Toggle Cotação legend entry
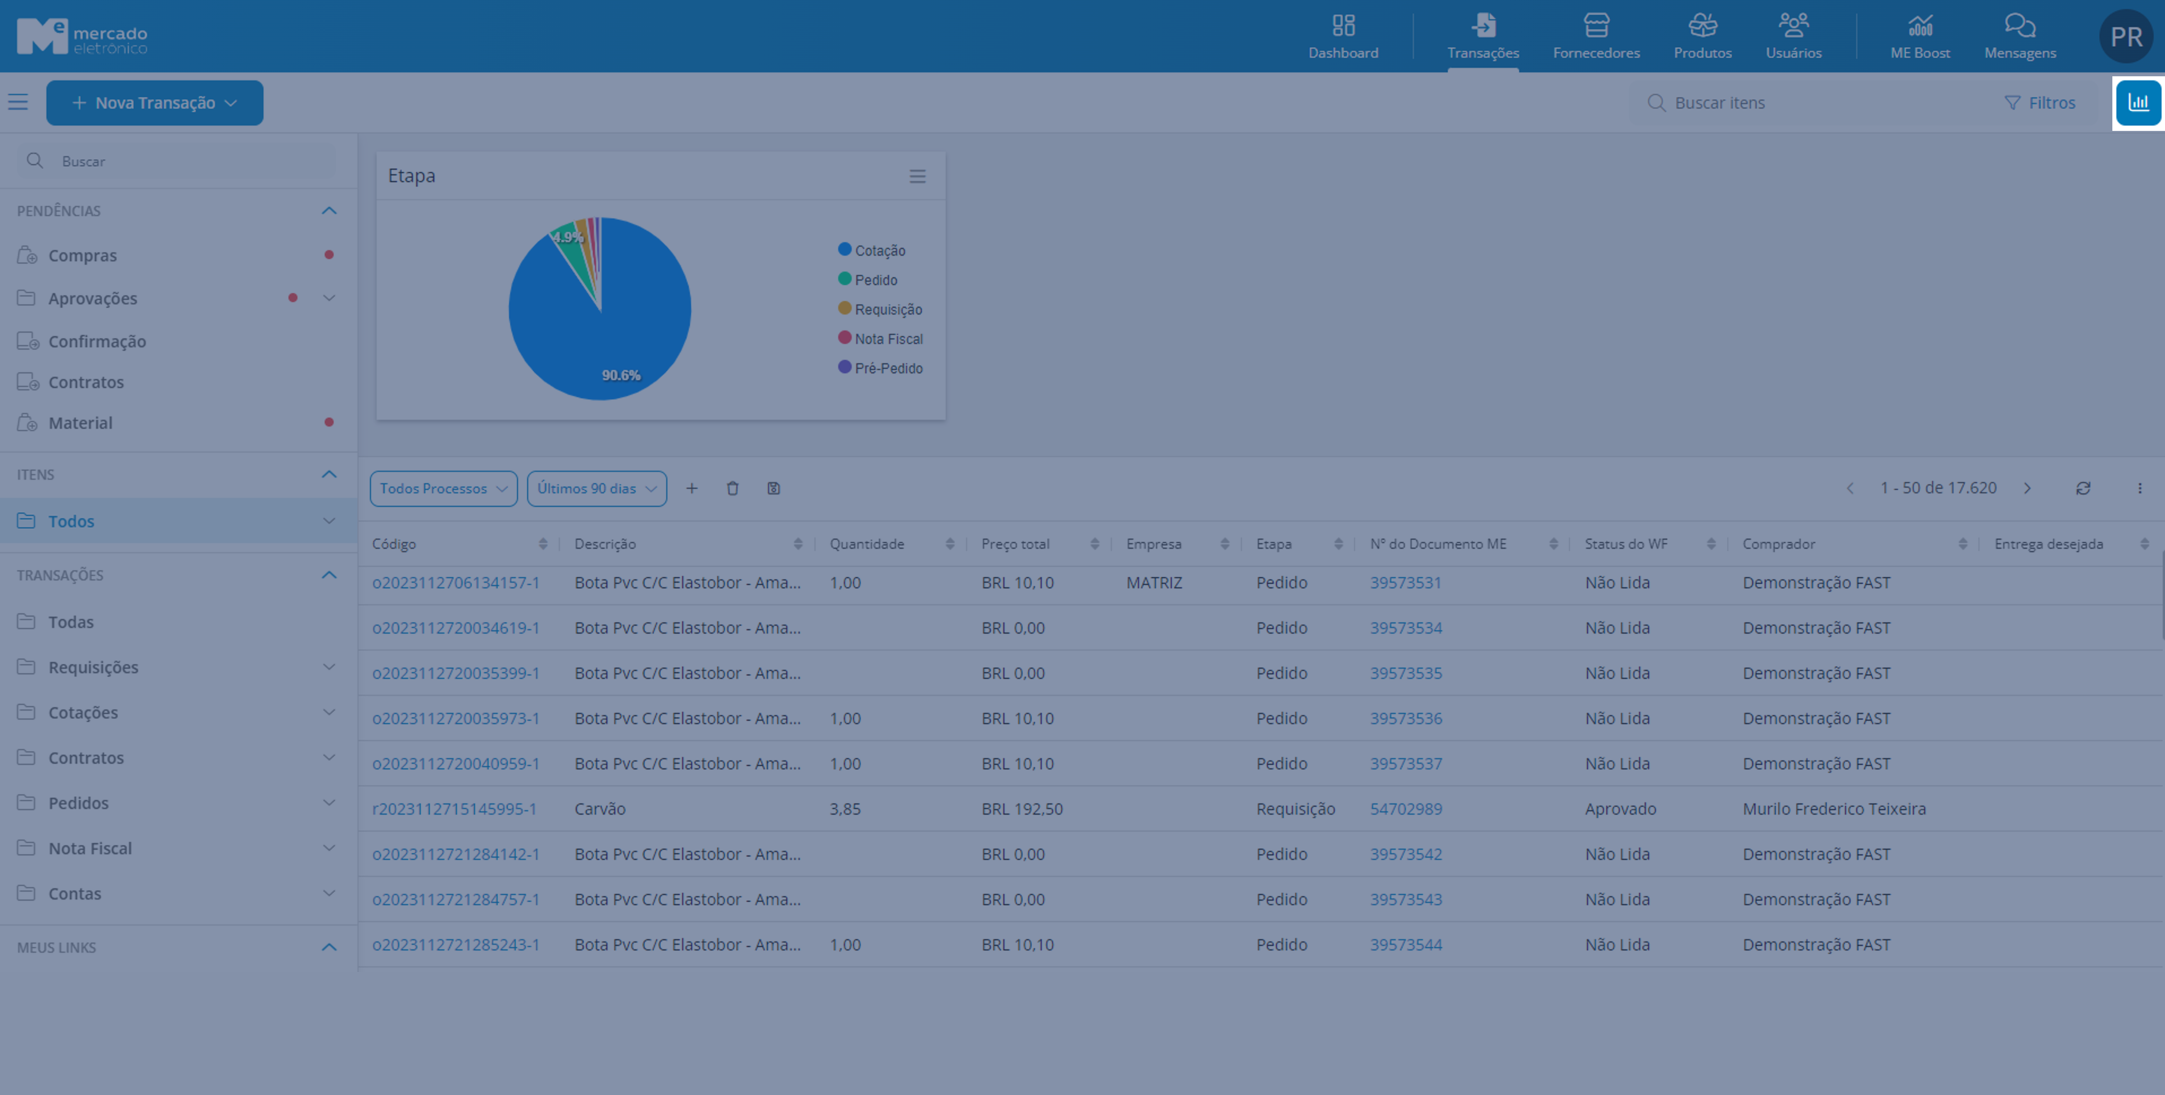Viewport: 2165px width, 1095px height. pyautogui.click(x=871, y=250)
